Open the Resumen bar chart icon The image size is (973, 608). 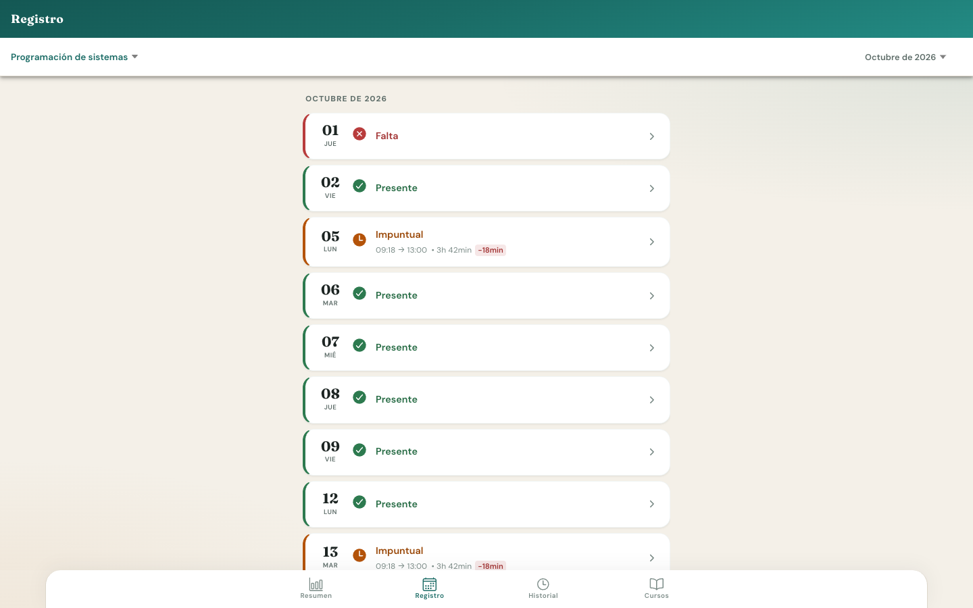(x=316, y=584)
